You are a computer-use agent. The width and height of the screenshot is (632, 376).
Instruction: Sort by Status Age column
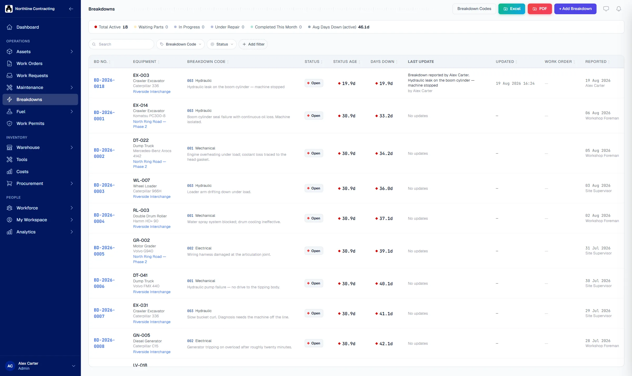pos(347,62)
